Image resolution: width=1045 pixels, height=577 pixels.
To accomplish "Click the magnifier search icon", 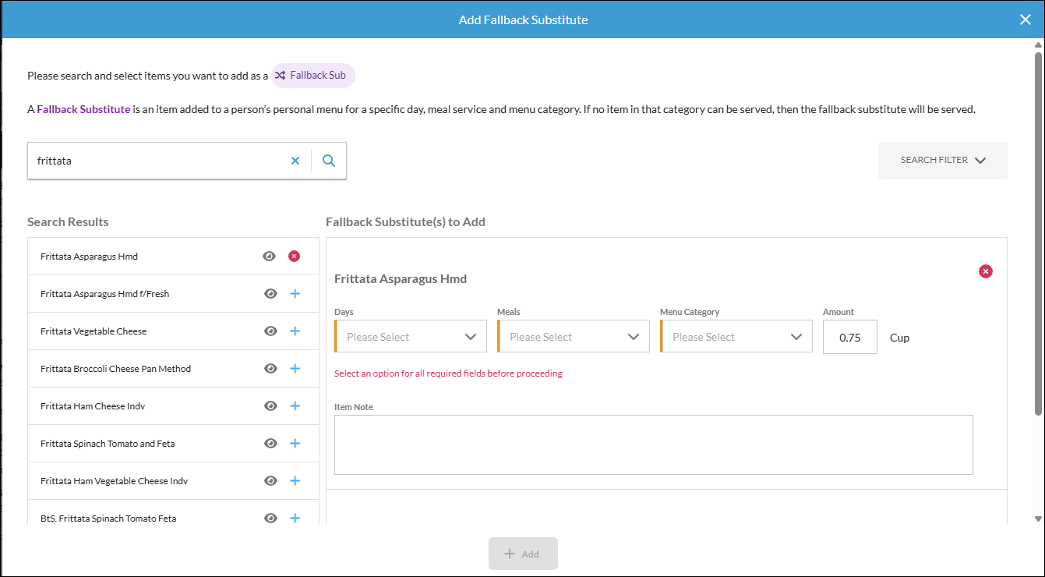I will (x=329, y=161).
